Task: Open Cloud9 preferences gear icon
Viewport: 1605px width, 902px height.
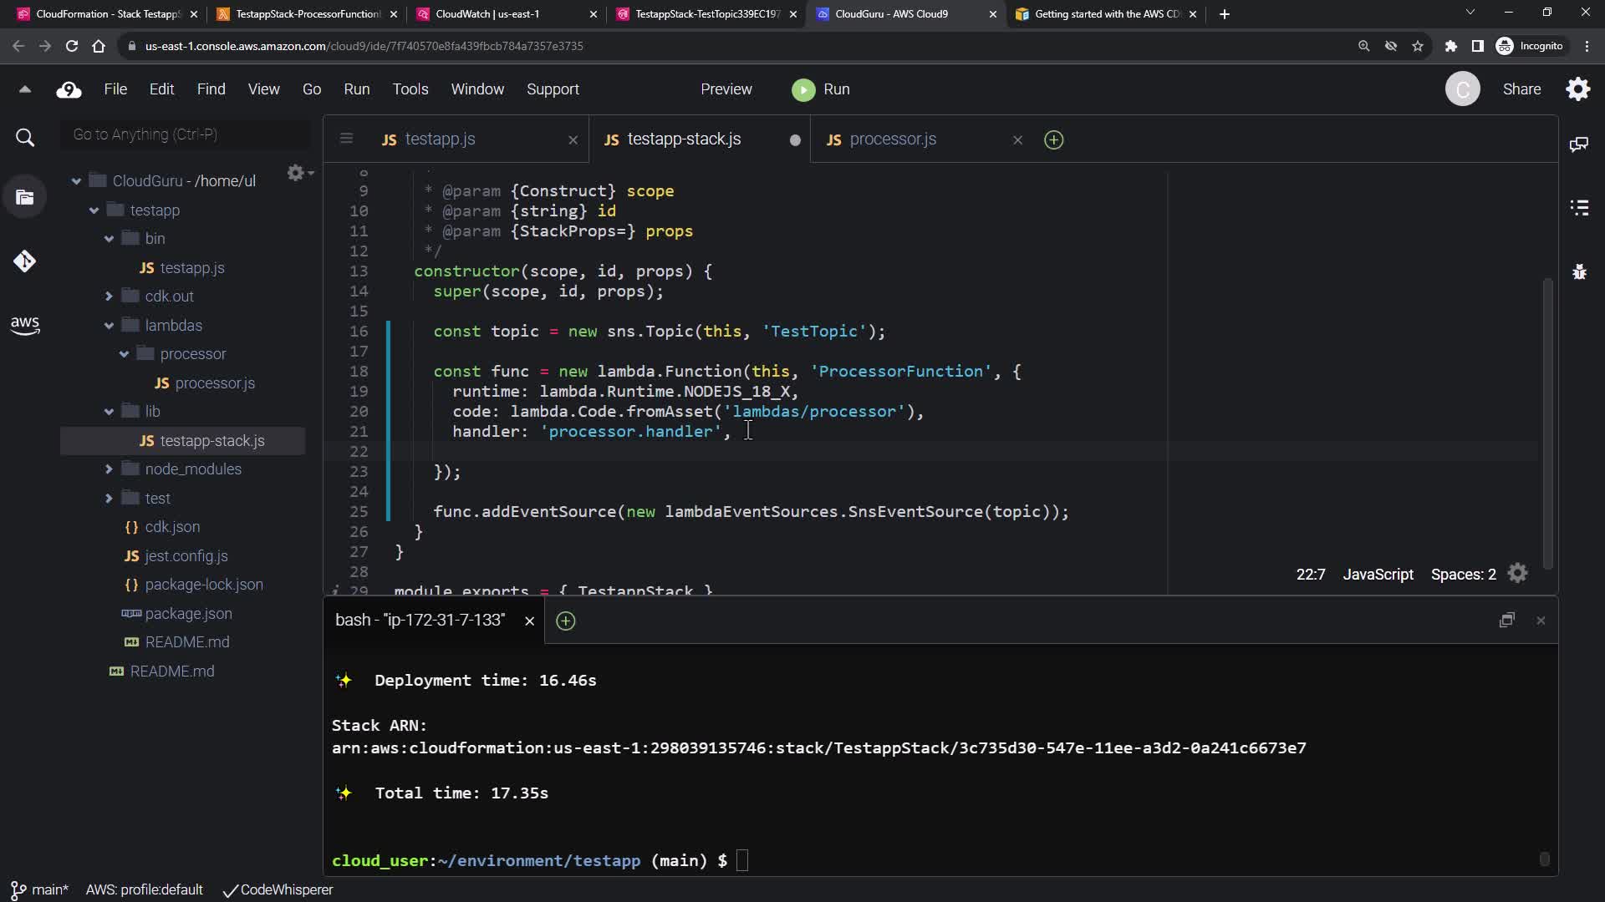Action: coord(1577,89)
